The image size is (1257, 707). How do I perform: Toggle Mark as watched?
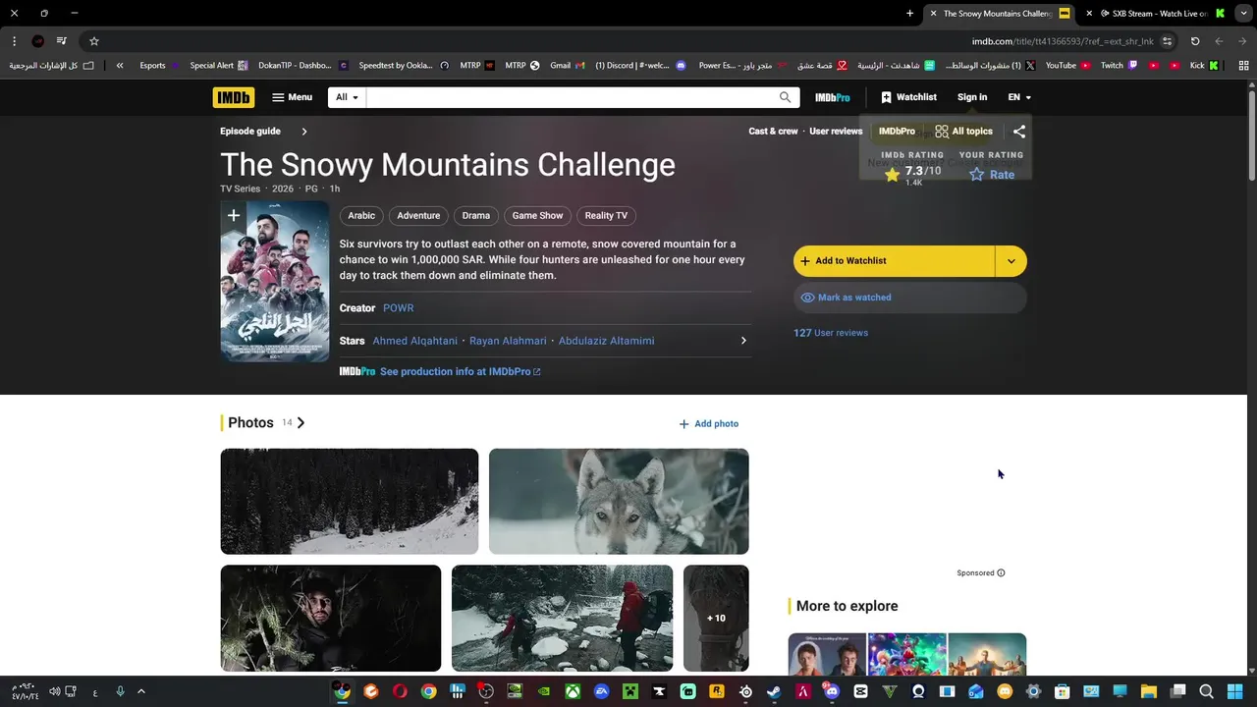coord(910,298)
